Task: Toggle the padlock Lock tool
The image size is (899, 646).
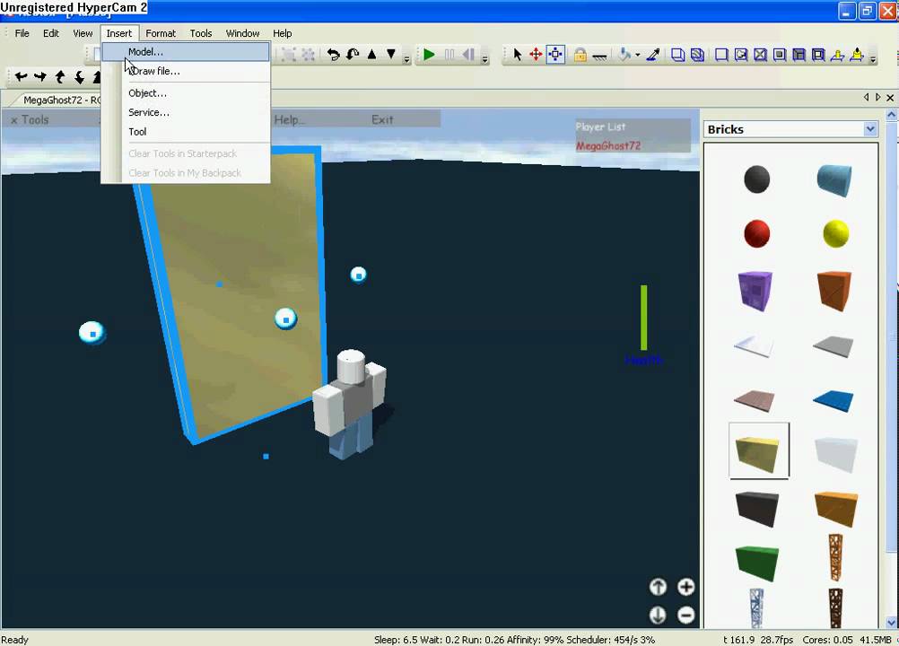Action: click(x=580, y=55)
